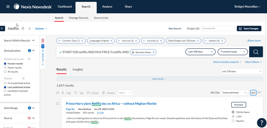Click the Tag icon in results toolbar

coord(76,93)
